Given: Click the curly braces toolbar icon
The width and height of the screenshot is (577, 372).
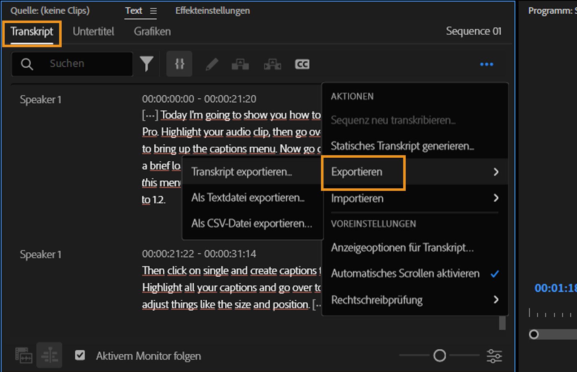Looking at the screenshot, I should click(x=179, y=64).
